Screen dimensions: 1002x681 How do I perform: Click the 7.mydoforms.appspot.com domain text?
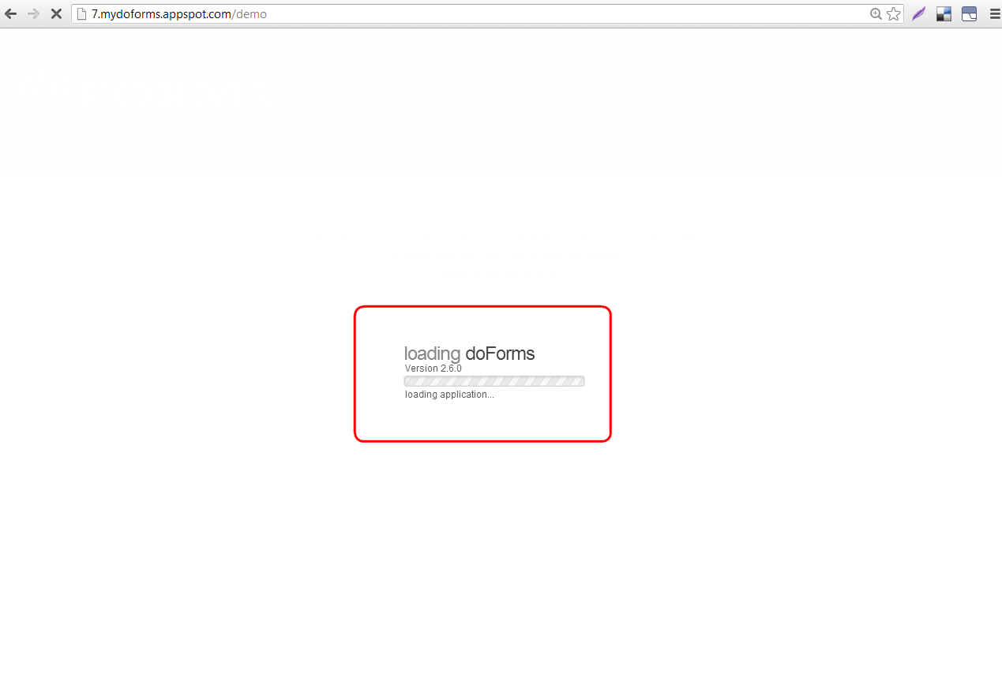161,14
